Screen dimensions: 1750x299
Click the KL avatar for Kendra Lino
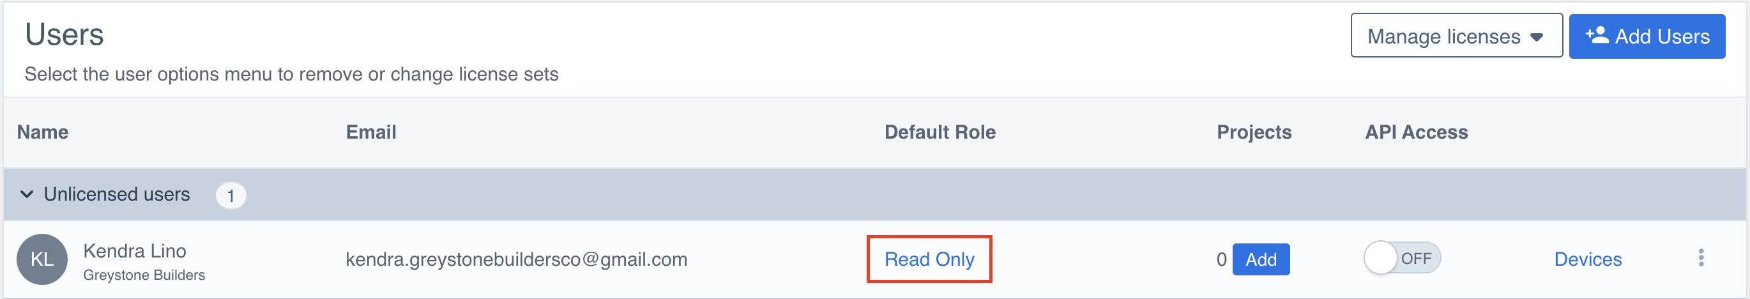[x=42, y=259]
